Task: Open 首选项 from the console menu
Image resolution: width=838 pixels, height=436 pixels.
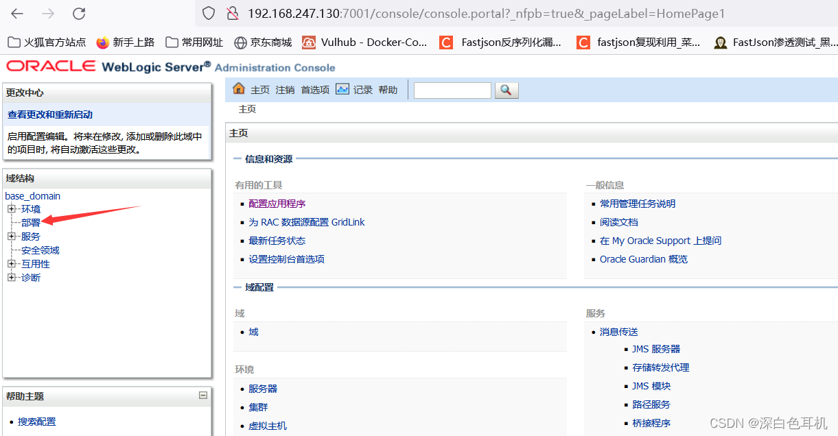Action: point(314,89)
